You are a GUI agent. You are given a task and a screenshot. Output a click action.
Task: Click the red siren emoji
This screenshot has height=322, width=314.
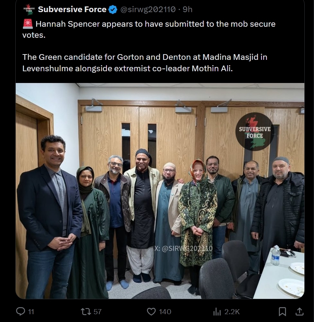28,24
